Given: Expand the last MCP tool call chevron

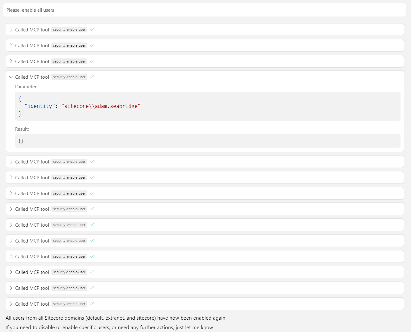Looking at the screenshot, I should pos(11,304).
